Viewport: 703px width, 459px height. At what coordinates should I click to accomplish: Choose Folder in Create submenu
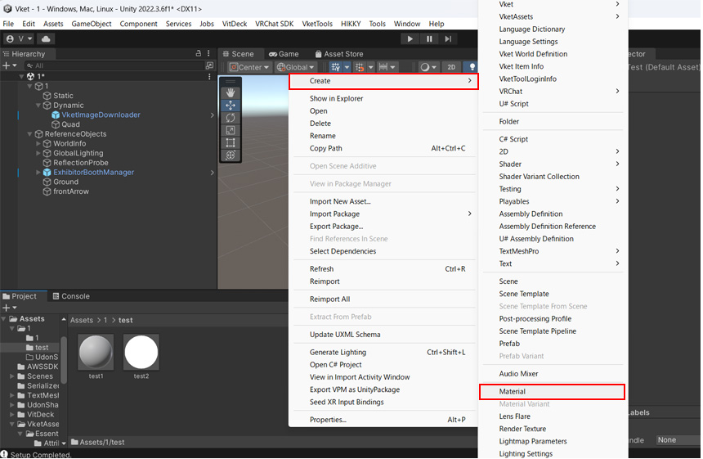click(509, 122)
